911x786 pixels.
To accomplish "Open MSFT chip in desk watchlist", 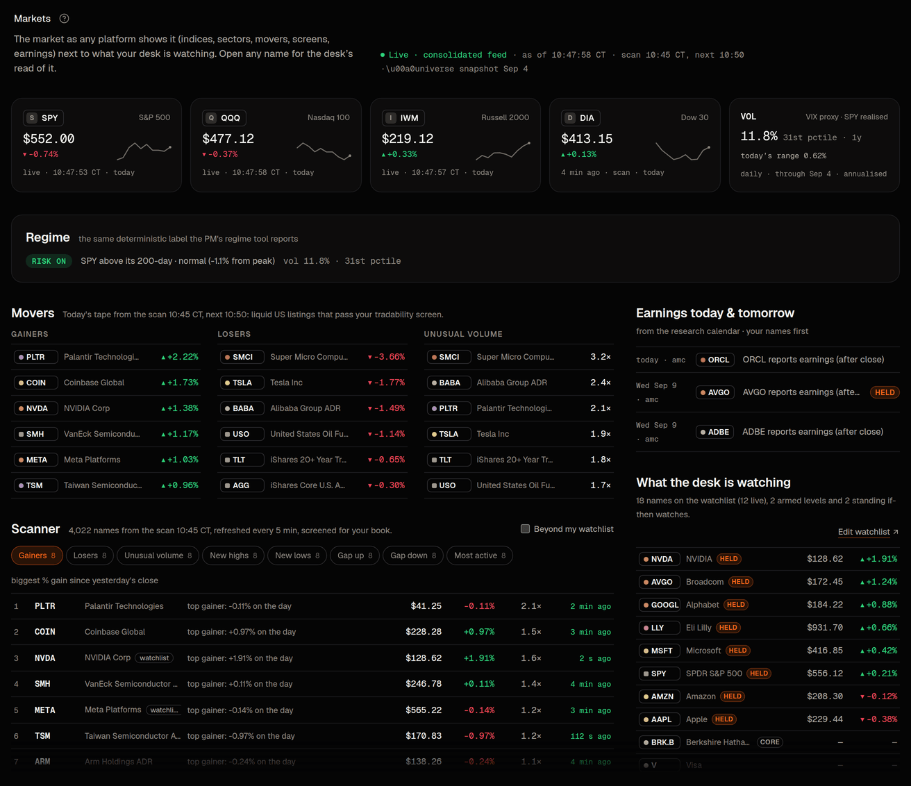I will pyautogui.click(x=659, y=651).
